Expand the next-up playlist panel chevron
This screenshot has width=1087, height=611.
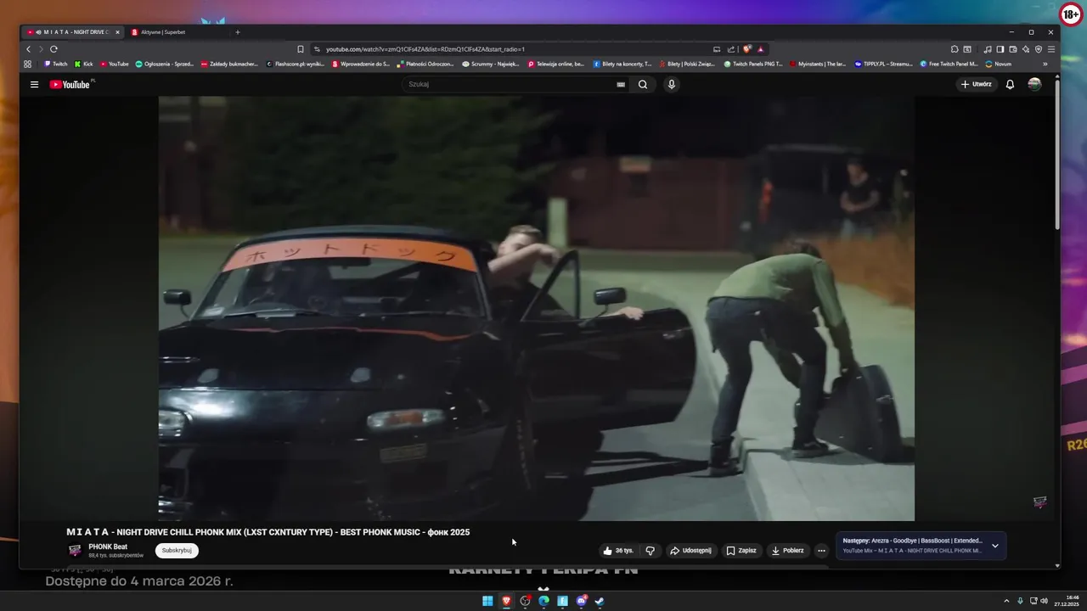[x=995, y=546]
